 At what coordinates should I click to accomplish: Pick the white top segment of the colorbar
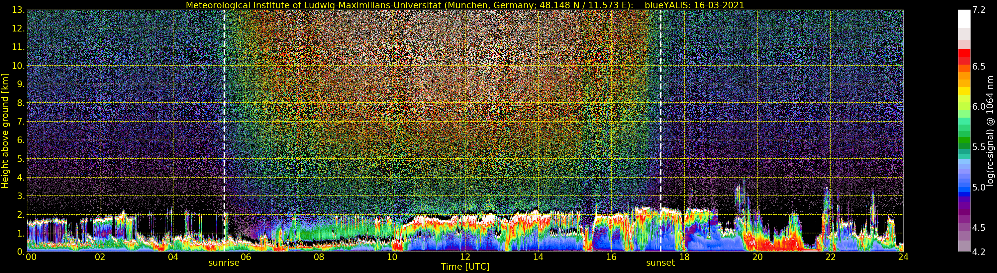click(x=964, y=19)
